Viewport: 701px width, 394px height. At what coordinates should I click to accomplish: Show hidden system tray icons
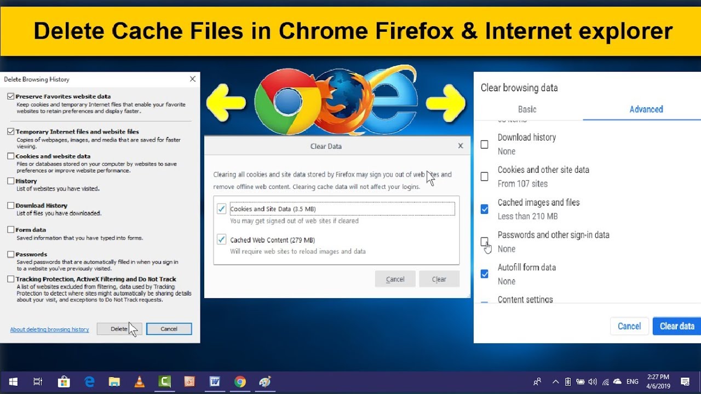pyautogui.click(x=555, y=381)
